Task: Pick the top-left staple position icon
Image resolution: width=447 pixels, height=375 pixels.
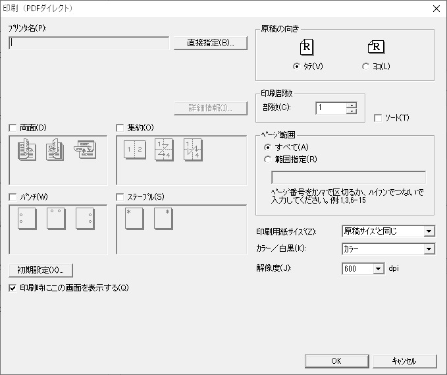Action: pos(134,219)
